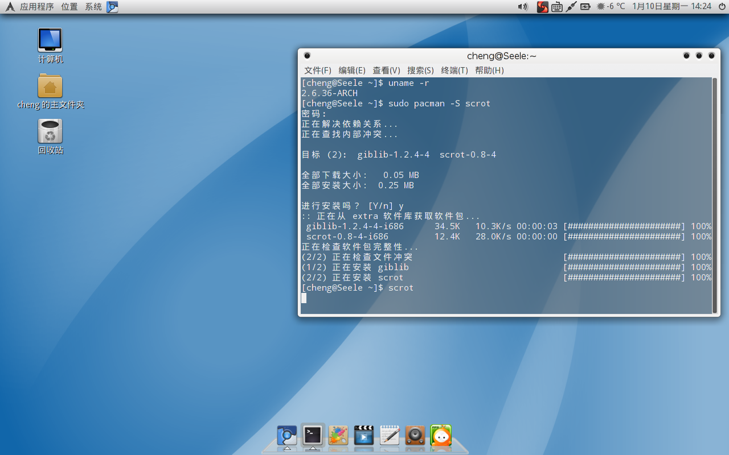The width and height of the screenshot is (729, 455).
Task: Click the '0.05 MB' download size value
Action: [x=401, y=175]
